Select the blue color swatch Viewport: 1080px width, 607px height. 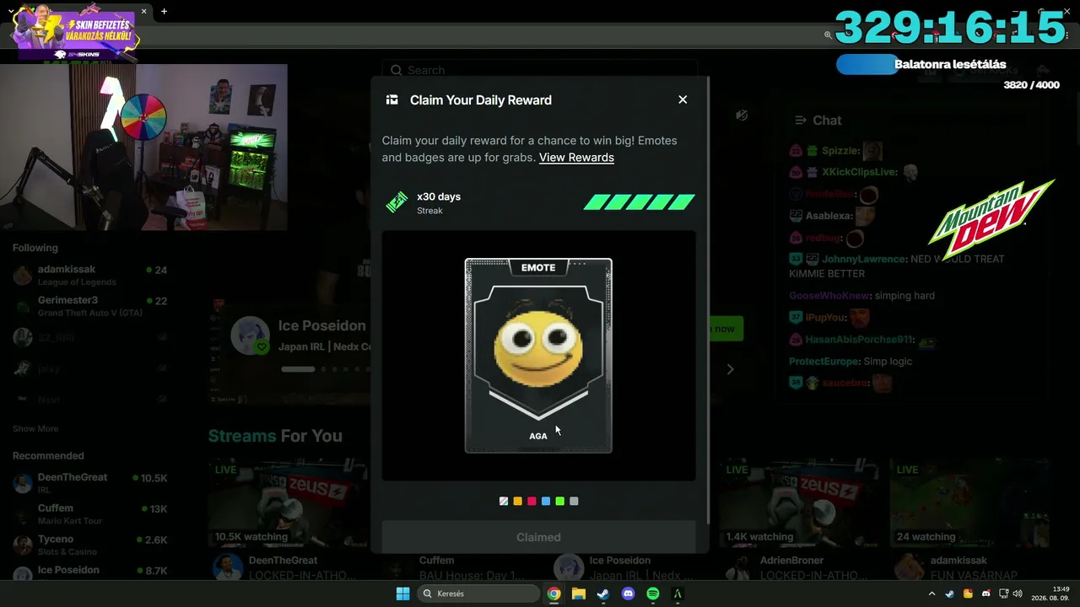(x=546, y=502)
